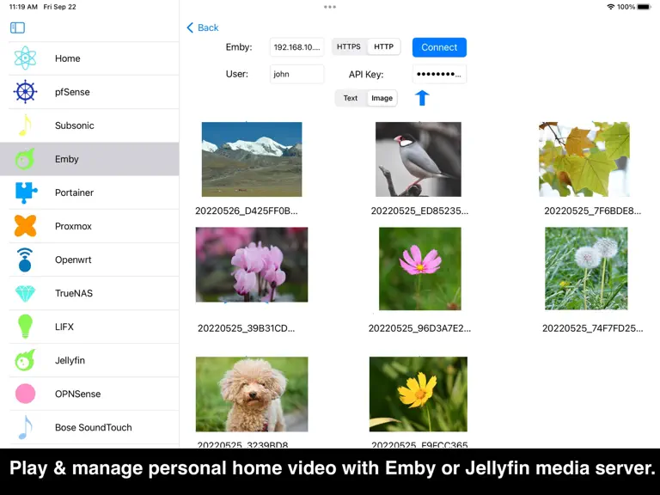This screenshot has height=495, width=660.
Task: Click the Connect button
Action: (439, 47)
